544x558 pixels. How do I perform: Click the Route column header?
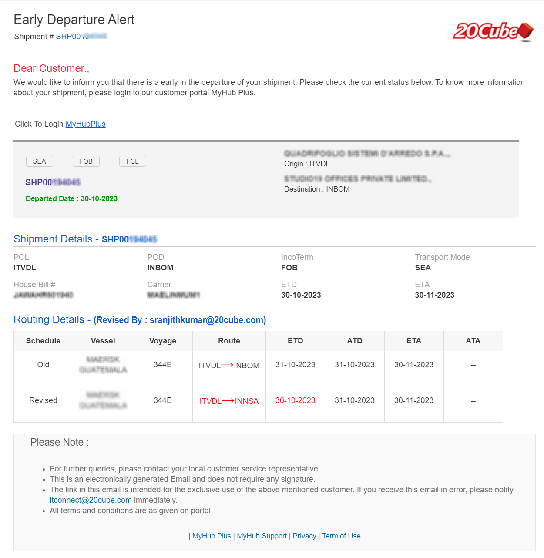229,341
